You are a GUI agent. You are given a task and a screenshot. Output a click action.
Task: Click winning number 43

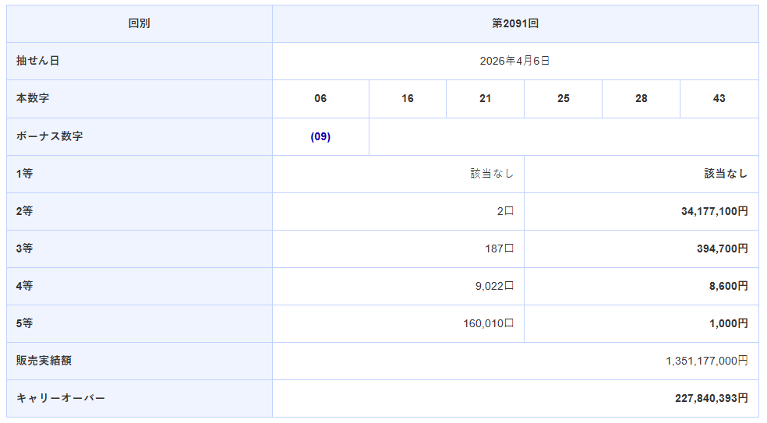click(719, 98)
